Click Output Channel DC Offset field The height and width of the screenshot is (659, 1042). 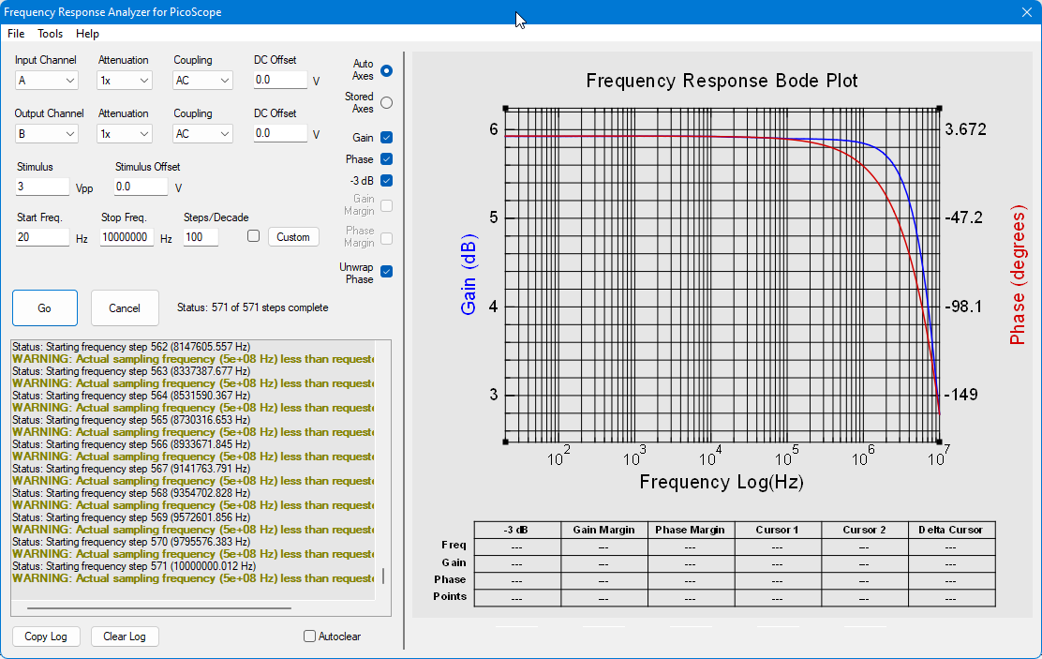click(280, 133)
